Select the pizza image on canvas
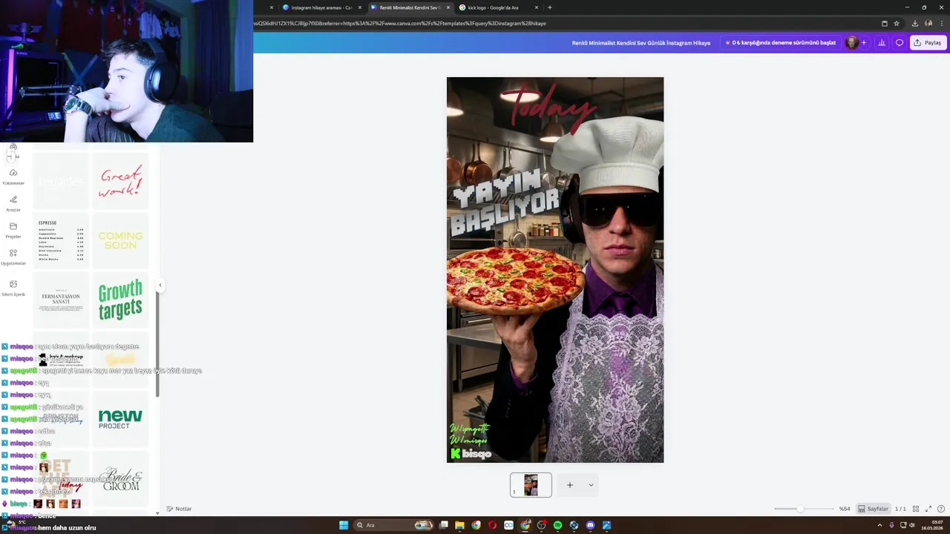Viewport: 950px width, 534px height. point(515,281)
